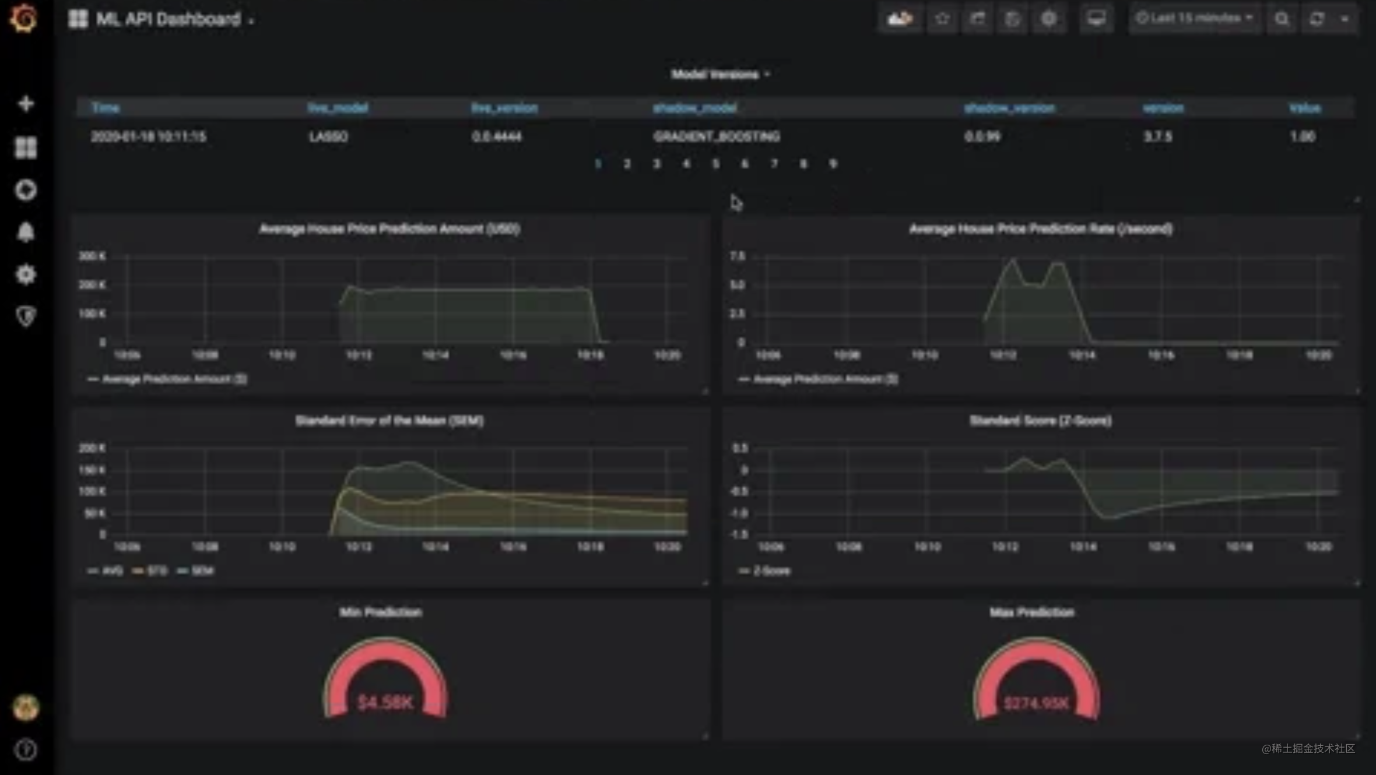Expand the refresh interval dropdown arrow
Screen dimensions: 1376x775
pos(1345,19)
